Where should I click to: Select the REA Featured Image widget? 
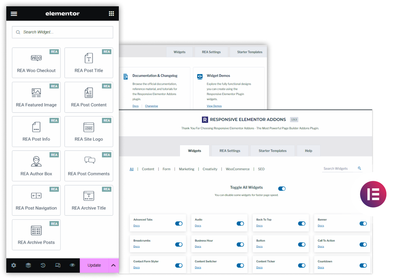point(36,97)
